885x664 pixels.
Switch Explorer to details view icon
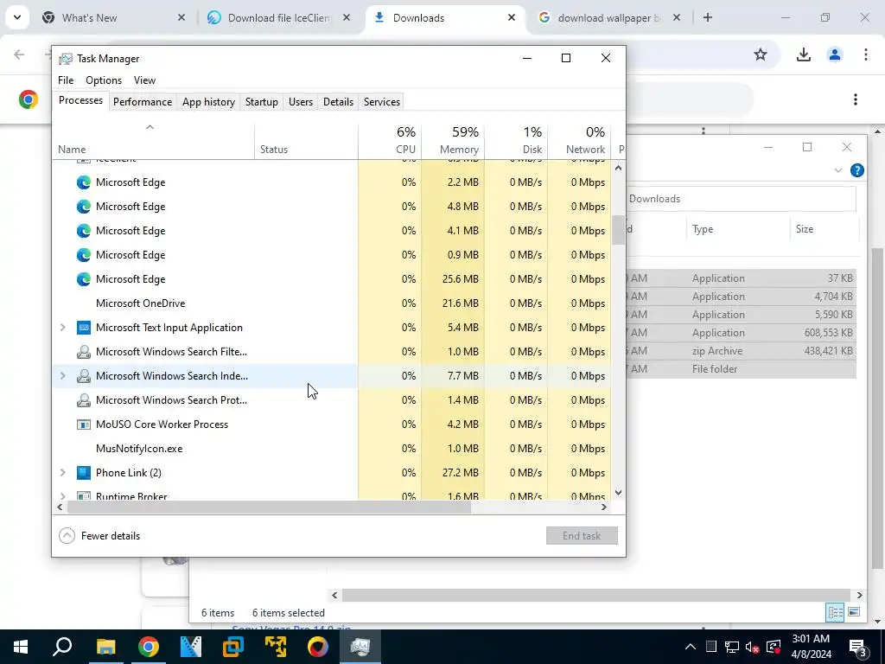point(835,613)
